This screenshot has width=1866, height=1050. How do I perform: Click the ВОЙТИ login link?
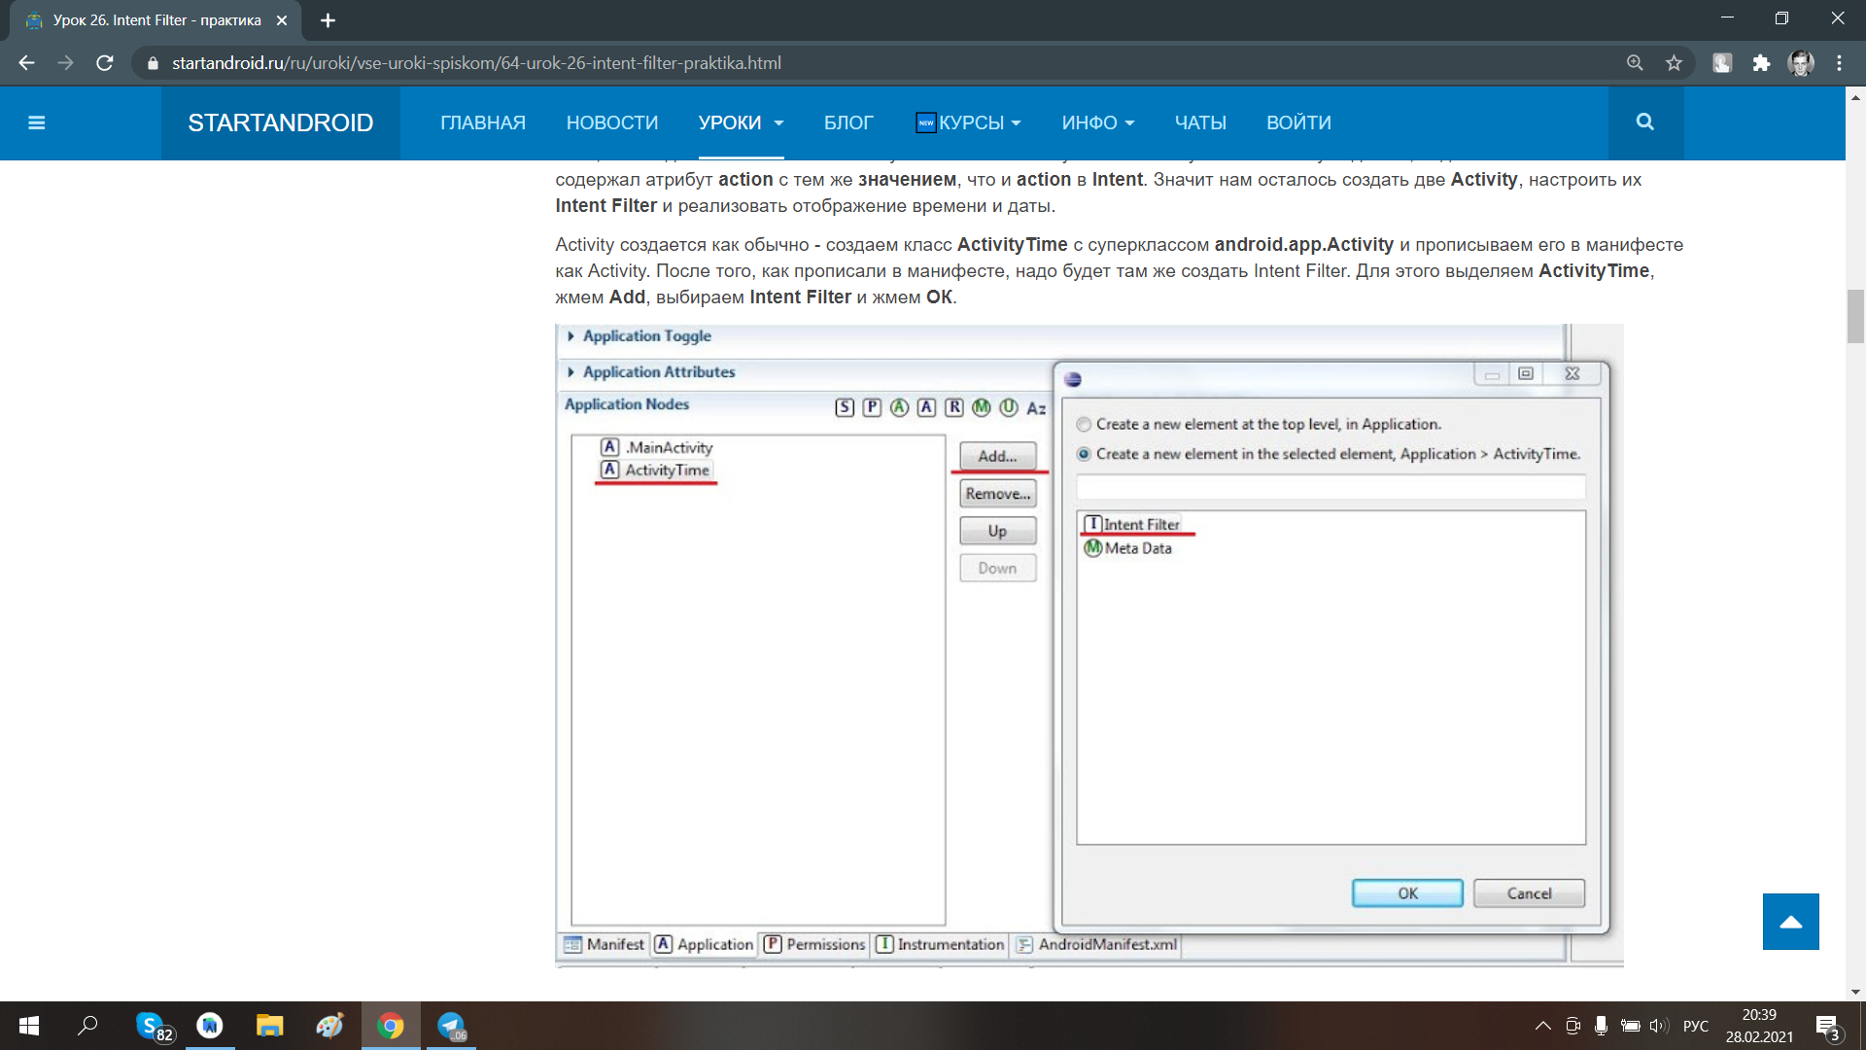pyautogui.click(x=1298, y=122)
